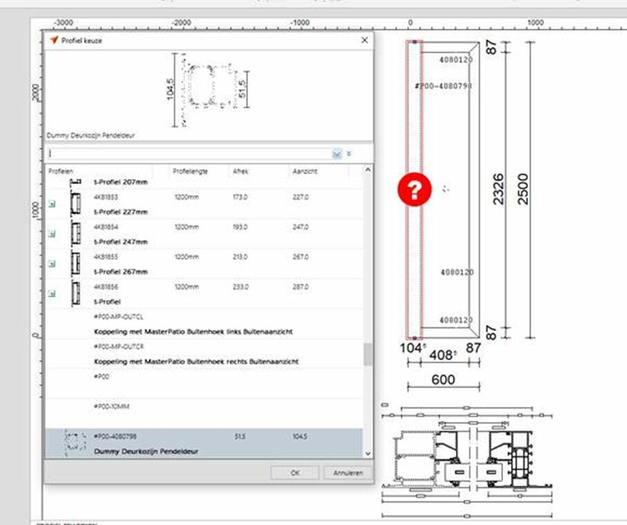Click the green icon beside profile 4K81856
The width and height of the screenshot is (627, 525).
(52, 294)
